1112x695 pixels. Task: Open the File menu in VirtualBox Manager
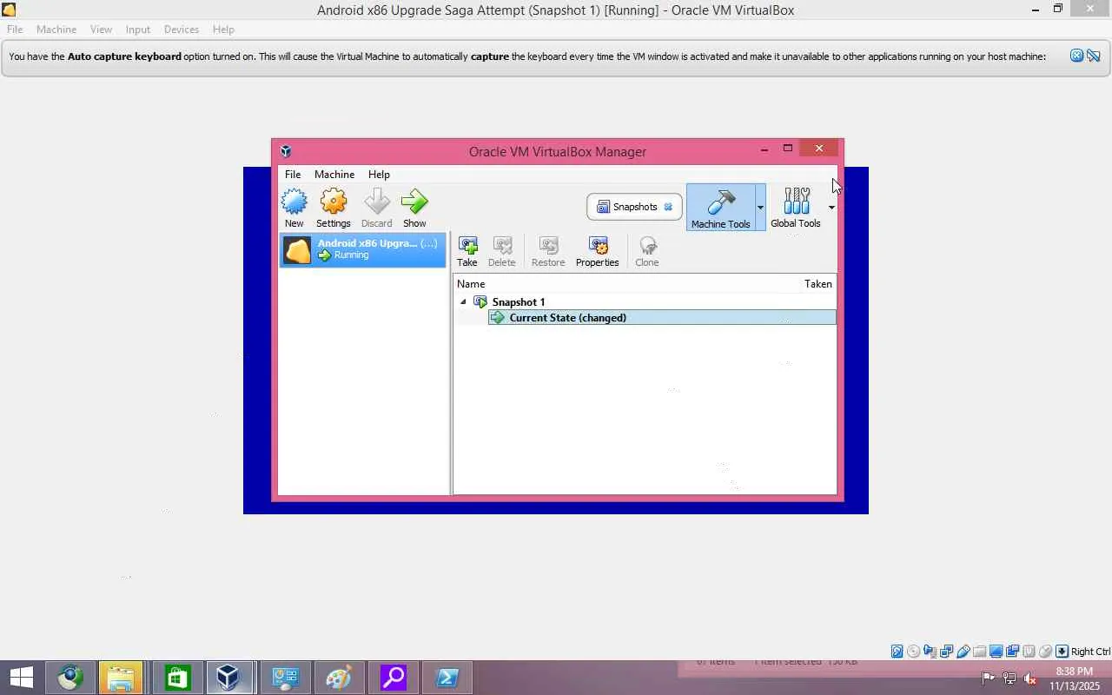[293, 175]
